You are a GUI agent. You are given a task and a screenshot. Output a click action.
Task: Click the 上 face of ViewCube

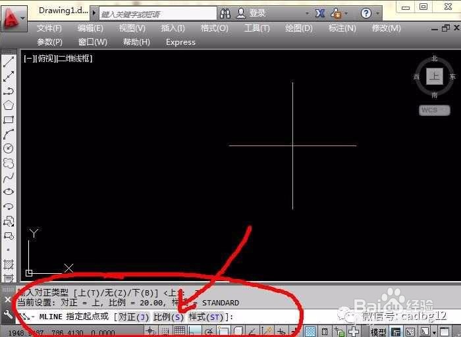click(x=435, y=76)
